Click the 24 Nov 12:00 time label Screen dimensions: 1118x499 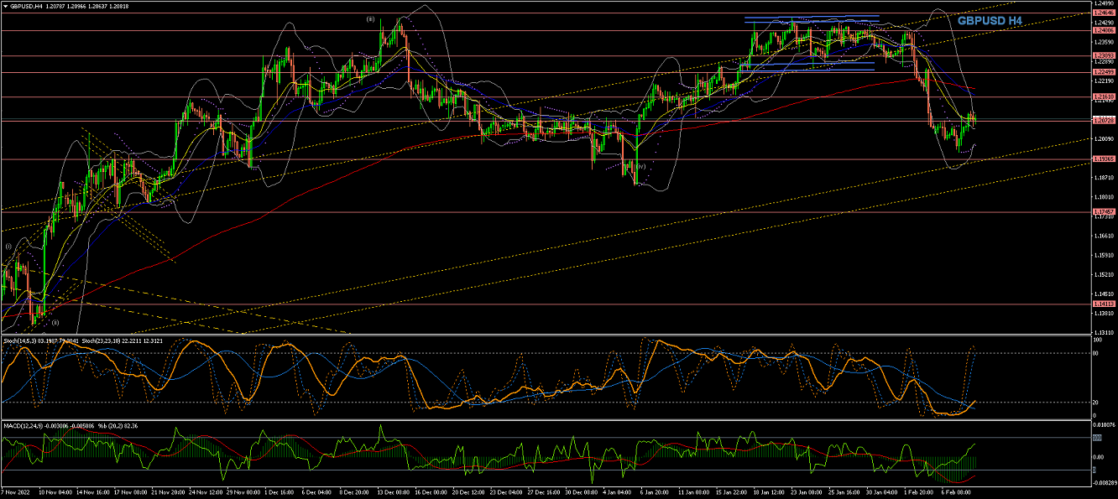tap(204, 494)
